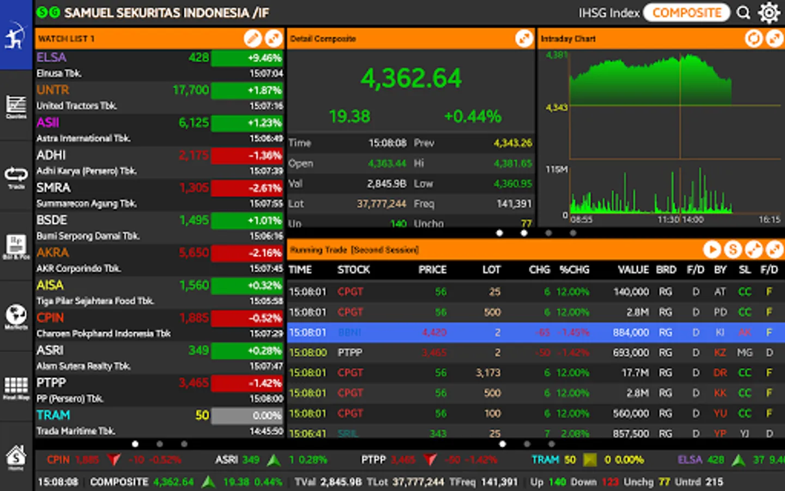Select UNTR United Tractors in watch list
785x491 pixels.
click(x=160, y=98)
